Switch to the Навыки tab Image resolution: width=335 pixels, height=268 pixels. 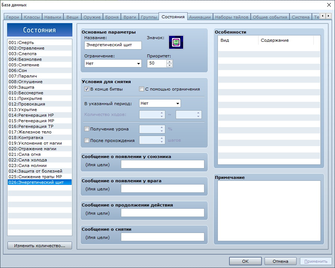click(x=53, y=17)
